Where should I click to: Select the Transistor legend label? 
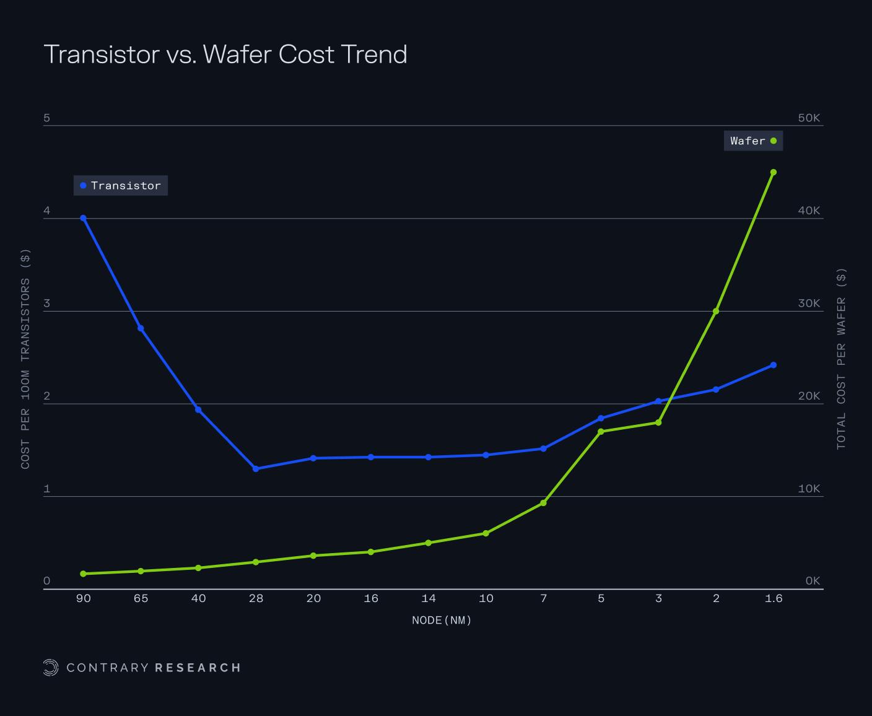[x=126, y=186]
